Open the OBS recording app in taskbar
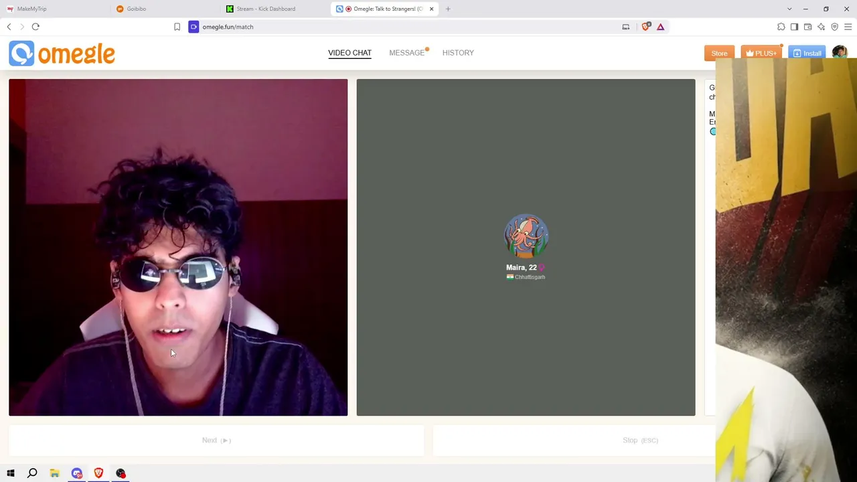This screenshot has width=857, height=482. coord(121,473)
